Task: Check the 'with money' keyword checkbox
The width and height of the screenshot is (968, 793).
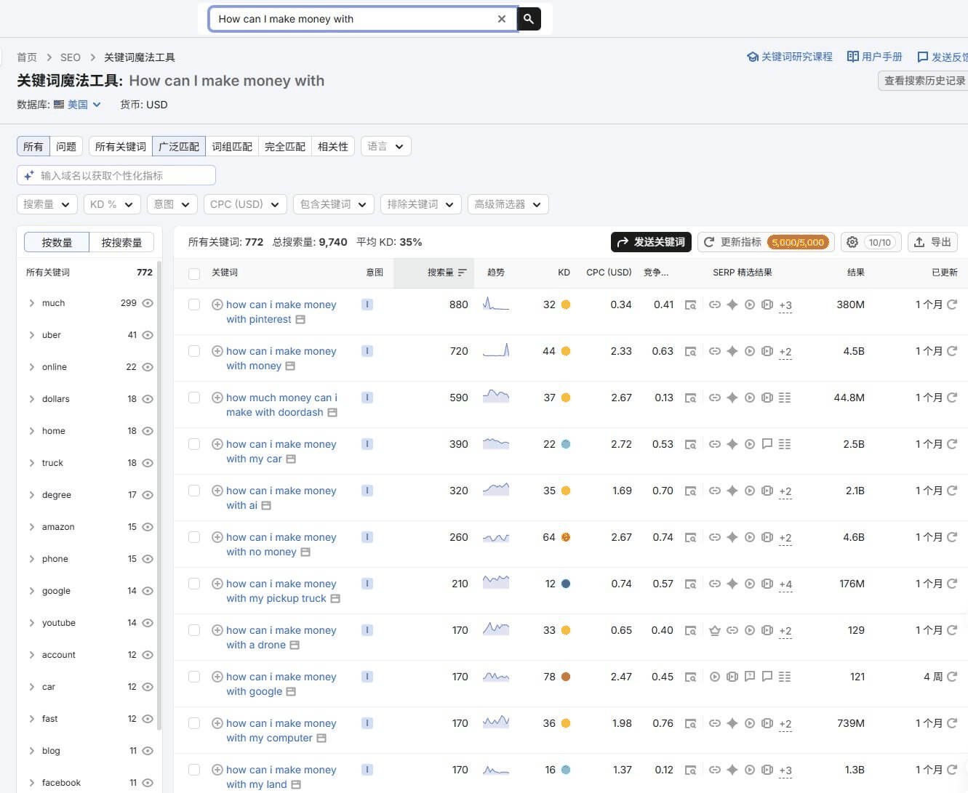Action: [x=194, y=351]
